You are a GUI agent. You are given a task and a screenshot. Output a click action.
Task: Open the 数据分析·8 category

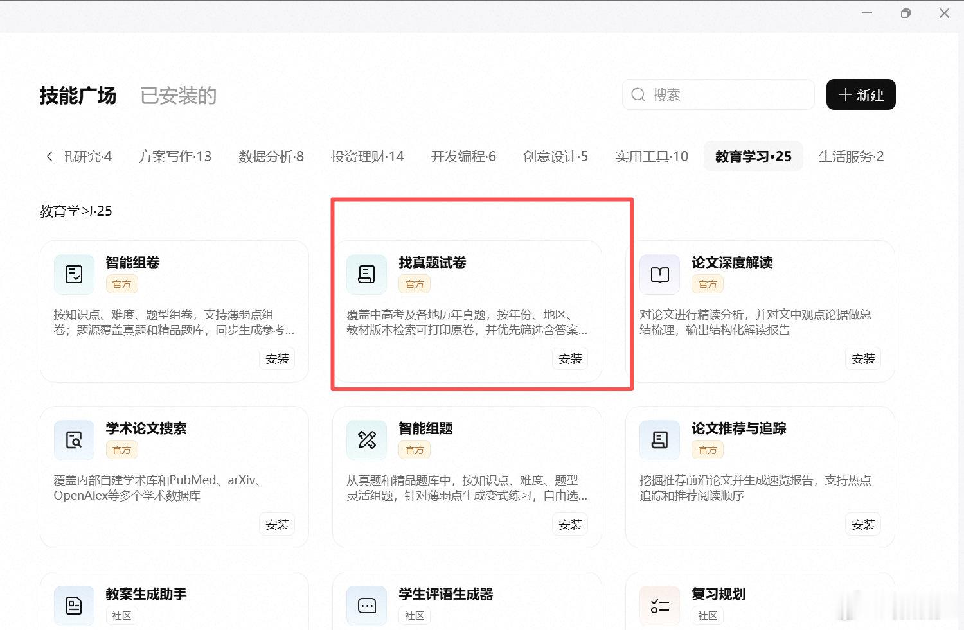271,157
